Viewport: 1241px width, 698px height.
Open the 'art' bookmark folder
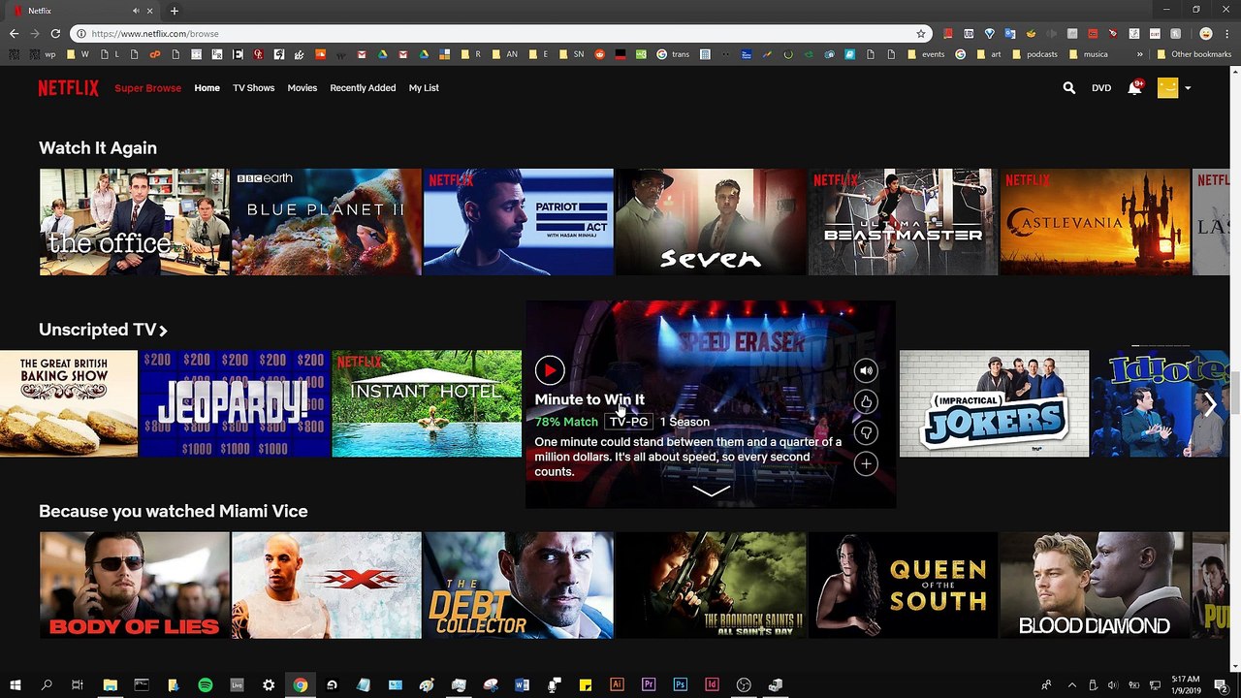[x=989, y=54]
